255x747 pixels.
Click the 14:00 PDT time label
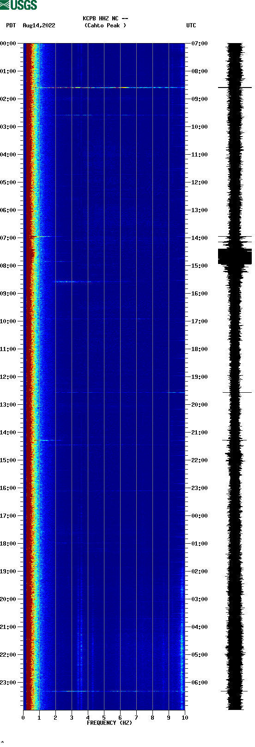8,433
